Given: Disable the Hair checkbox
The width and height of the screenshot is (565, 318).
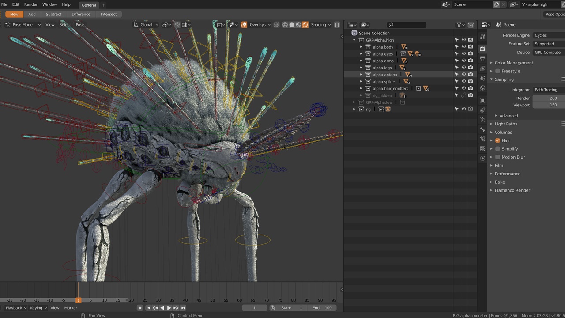Looking at the screenshot, I should (497, 140).
